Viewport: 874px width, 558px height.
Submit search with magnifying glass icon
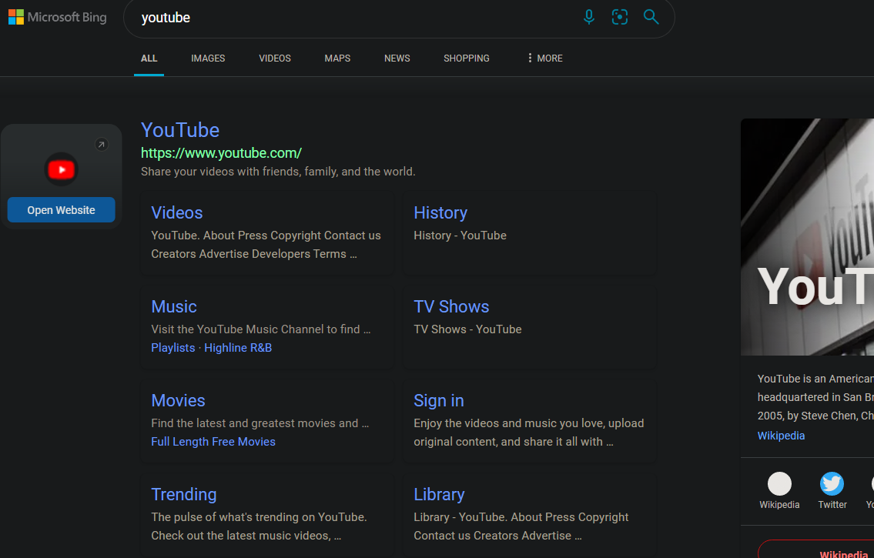tap(651, 17)
